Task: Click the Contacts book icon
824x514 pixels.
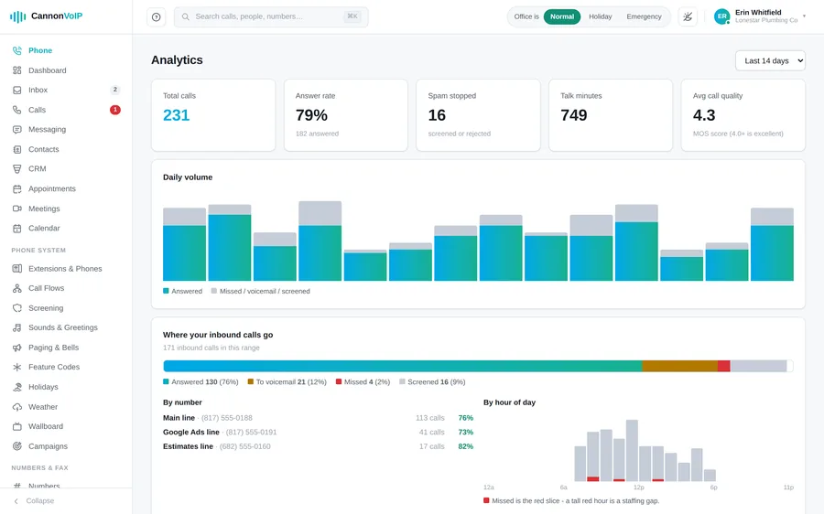Action: [x=17, y=149]
